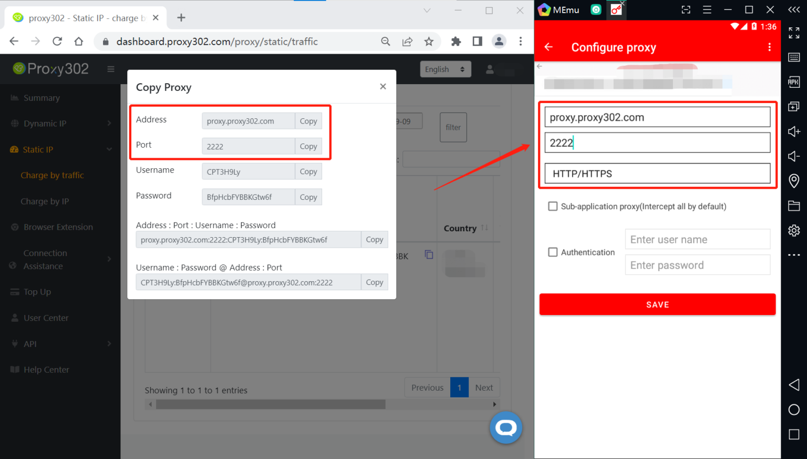
Task: Tap the Android back triangle in MEmu
Action: point(794,385)
